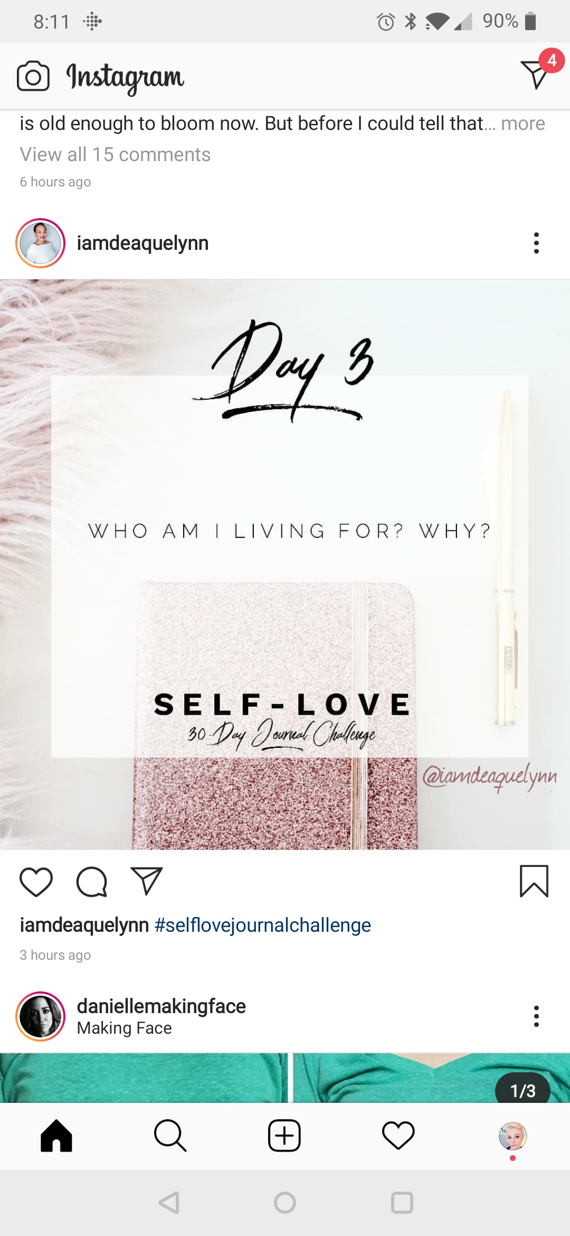The width and height of the screenshot is (570, 1236).
Task: Expand the truncated caption with more
Action: (x=523, y=123)
